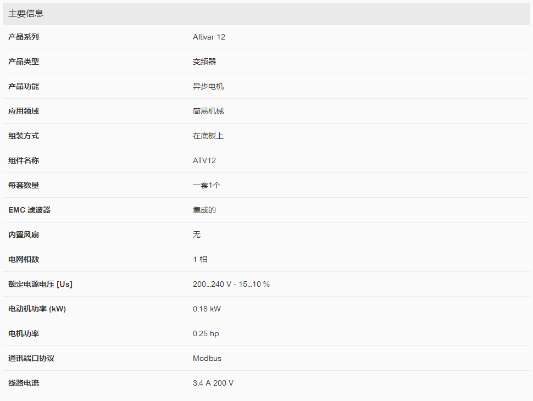Select the 通讯端口协议 label
The width and height of the screenshot is (533, 401).
click(31, 359)
